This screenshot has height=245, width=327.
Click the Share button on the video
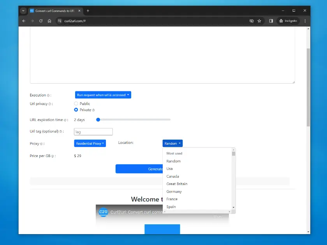[218, 217]
